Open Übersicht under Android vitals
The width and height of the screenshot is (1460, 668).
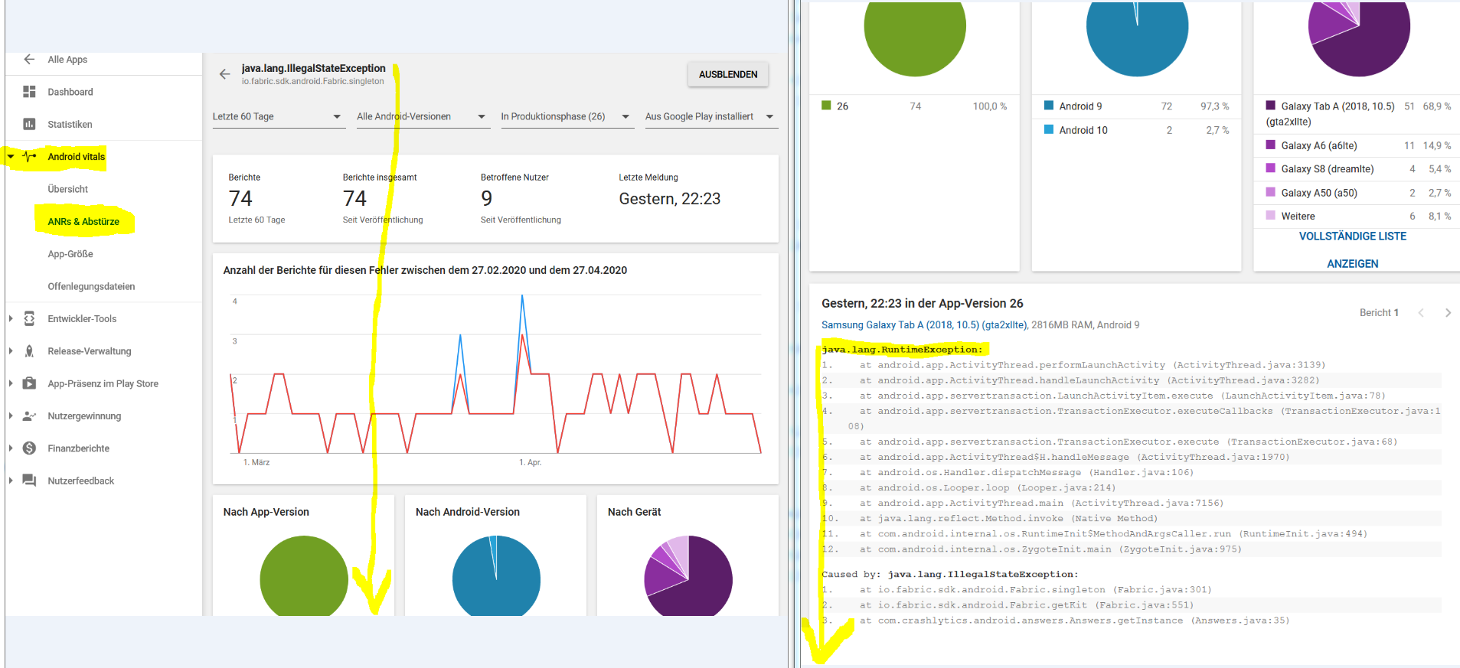[x=67, y=189]
